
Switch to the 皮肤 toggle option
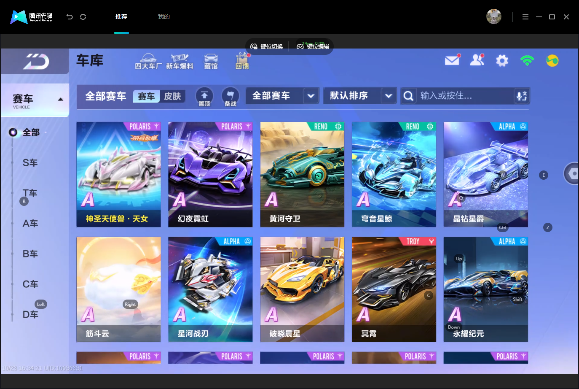(172, 96)
